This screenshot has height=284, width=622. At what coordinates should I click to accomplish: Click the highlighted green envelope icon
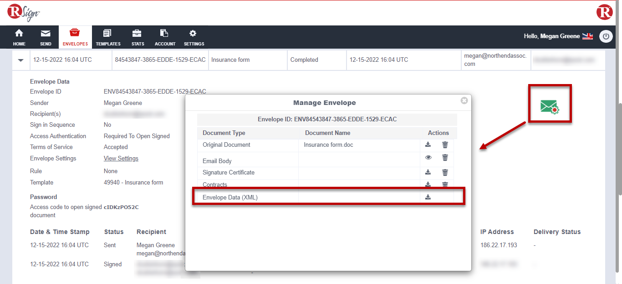point(550,103)
